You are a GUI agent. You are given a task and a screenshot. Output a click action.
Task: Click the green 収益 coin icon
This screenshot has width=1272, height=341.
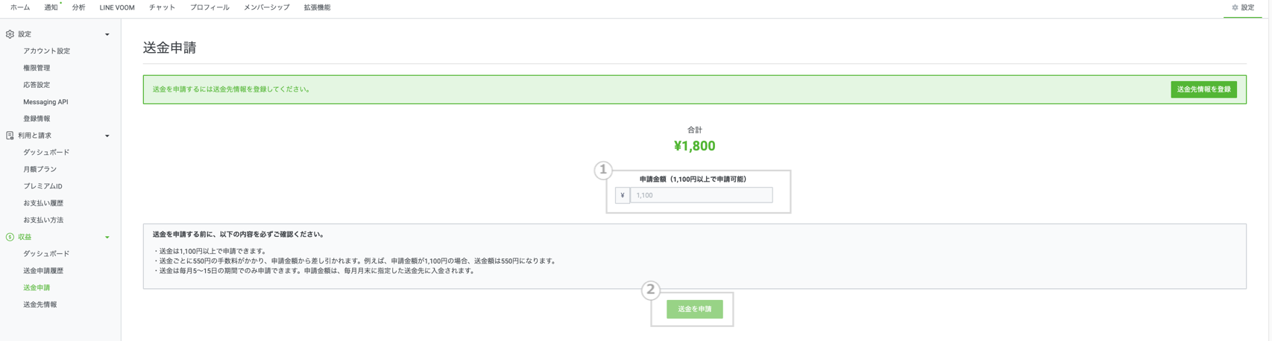click(x=10, y=237)
